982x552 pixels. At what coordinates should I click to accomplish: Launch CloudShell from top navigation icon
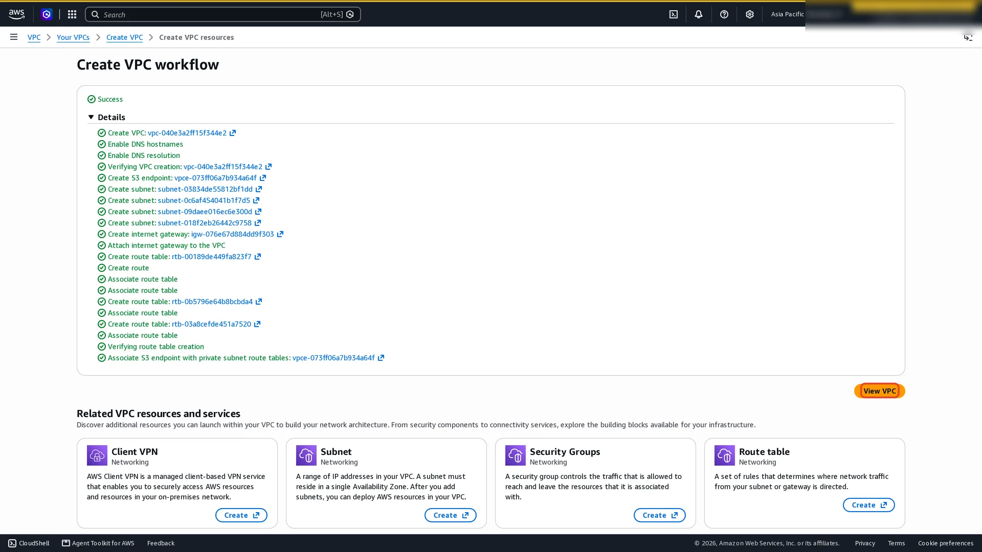click(x=674, y=14)
